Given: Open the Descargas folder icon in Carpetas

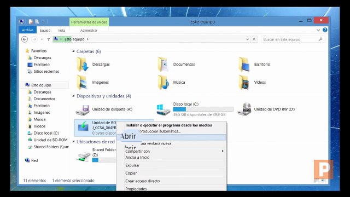Looking at the screenshot, I should (83, 65).
